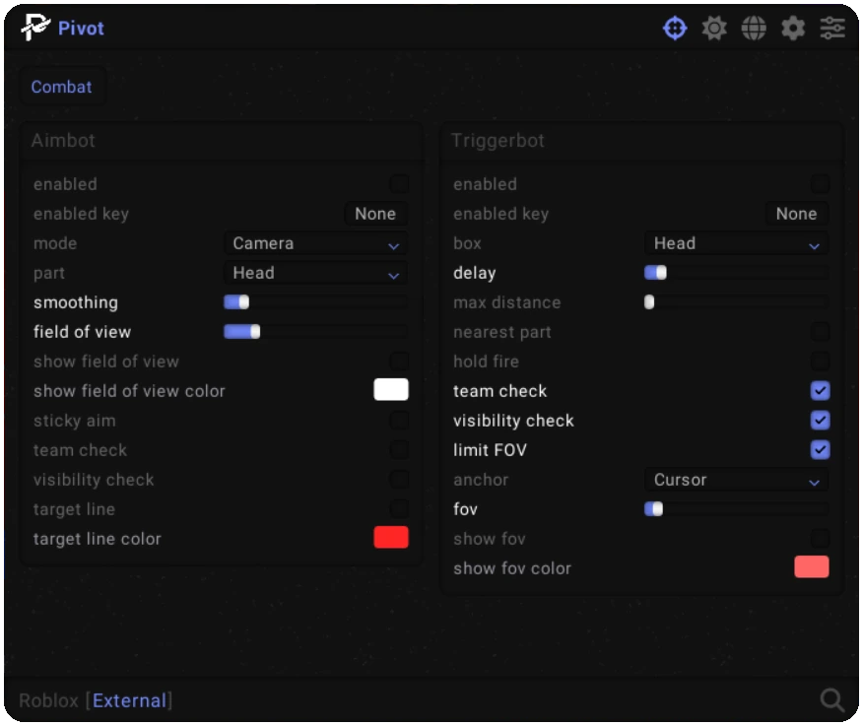Toggle the hold fire checkbox
Image resolution: width=863 pixels, height=726 pixels.
click(820, 362)
